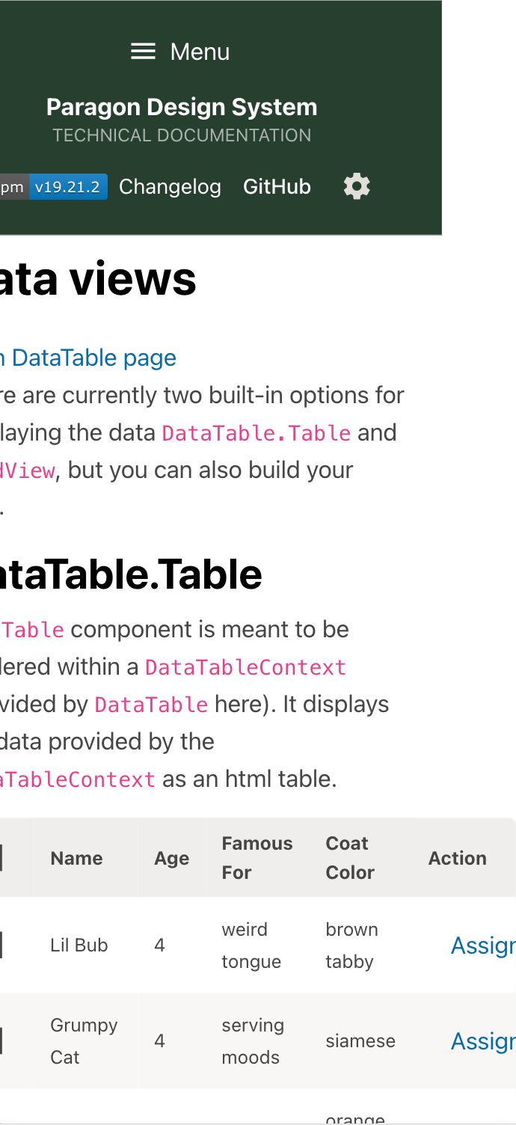Open the Changelog
This screenshot has width=516, height=1125.
(x=170, y=186)
